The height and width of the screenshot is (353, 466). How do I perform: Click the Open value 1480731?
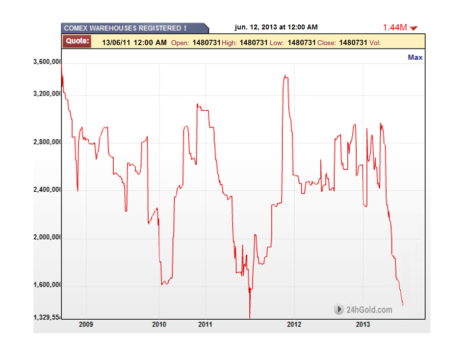(206, 43)
